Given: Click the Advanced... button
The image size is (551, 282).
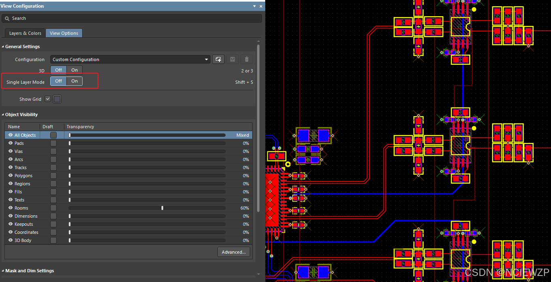Looking at the screenshot, I should (x=234, y=252).
